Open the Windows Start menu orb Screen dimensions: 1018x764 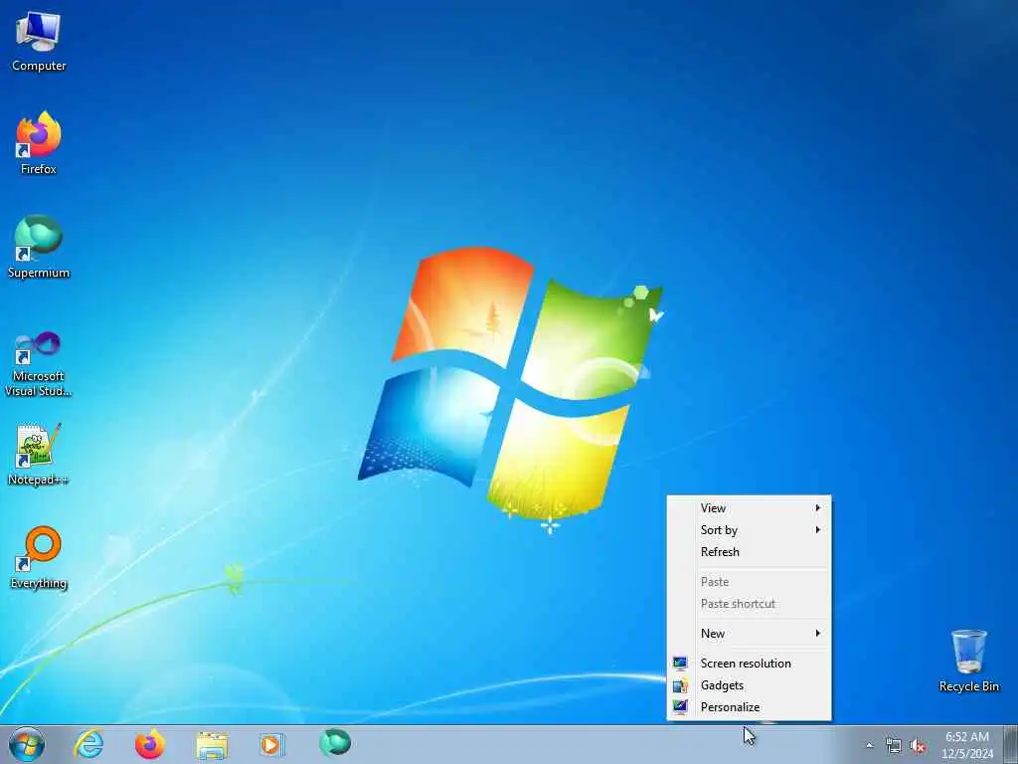(27, 744)
